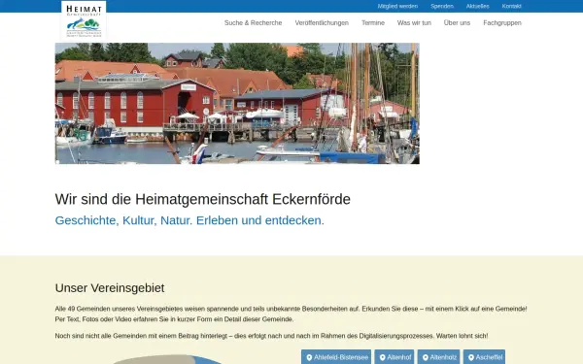Open Suche & Recherche menu

254,23
